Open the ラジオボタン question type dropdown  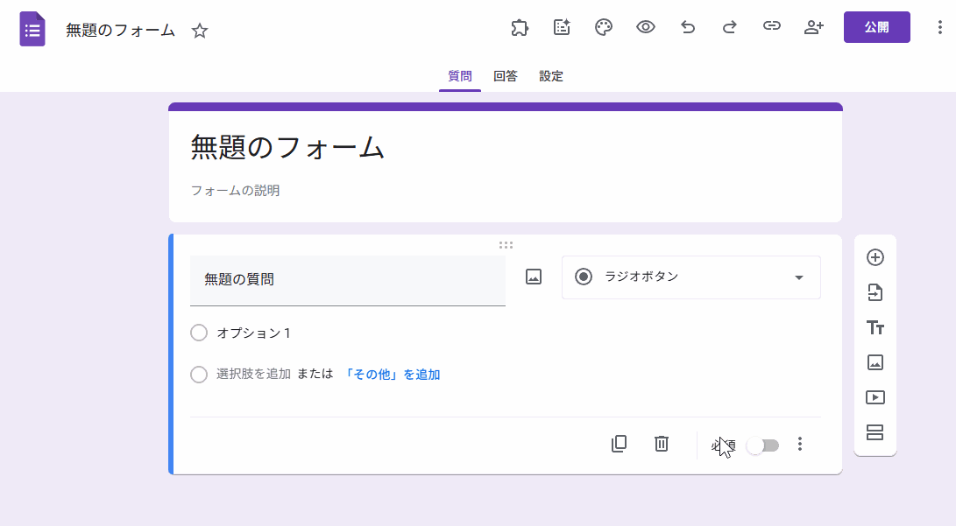point(690,277)
